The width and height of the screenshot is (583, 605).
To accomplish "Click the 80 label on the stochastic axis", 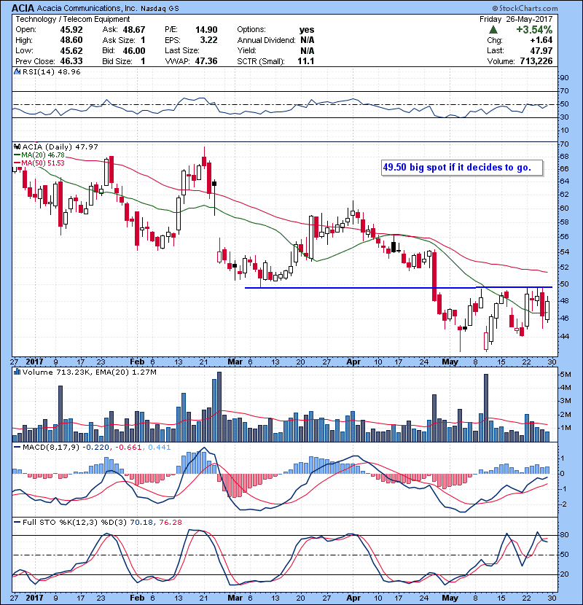I will [x=564, y=535].
